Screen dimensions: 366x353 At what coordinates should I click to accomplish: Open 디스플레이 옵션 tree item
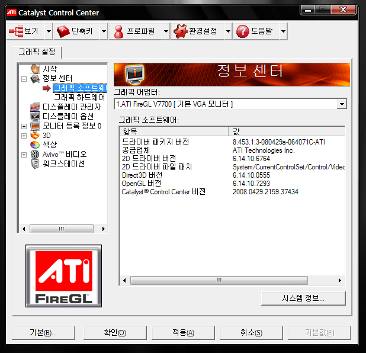coord(68,116)
